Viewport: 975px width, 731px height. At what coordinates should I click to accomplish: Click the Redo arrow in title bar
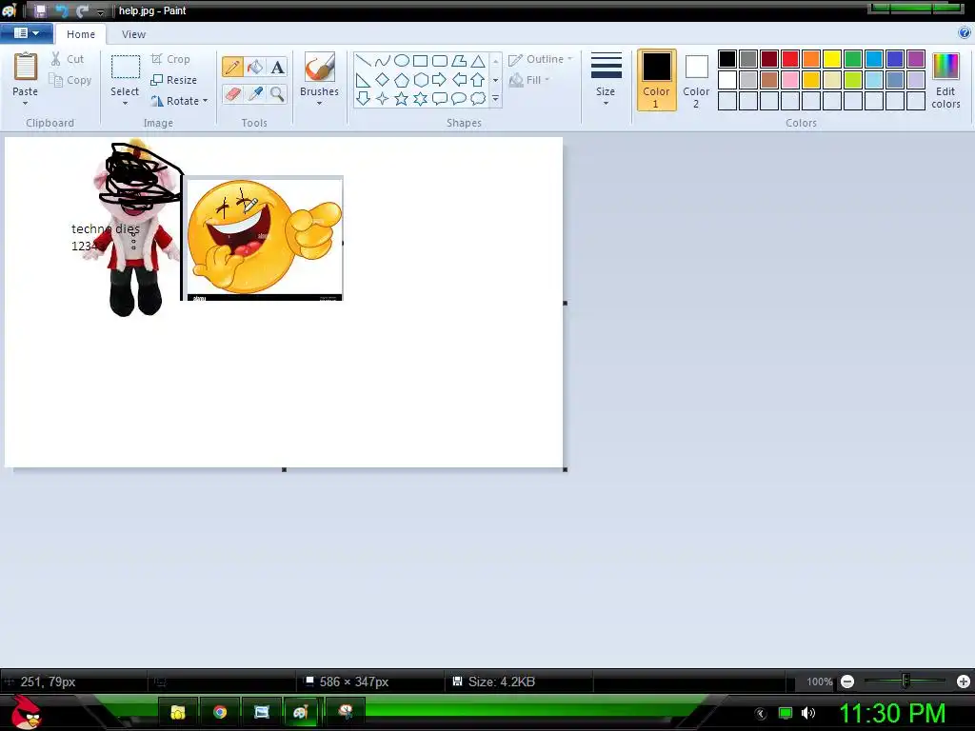point(82,10)
